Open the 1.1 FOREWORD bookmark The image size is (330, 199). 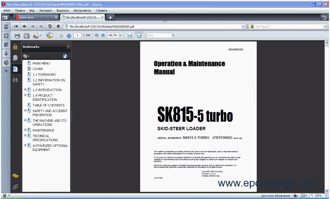(44, 74)
